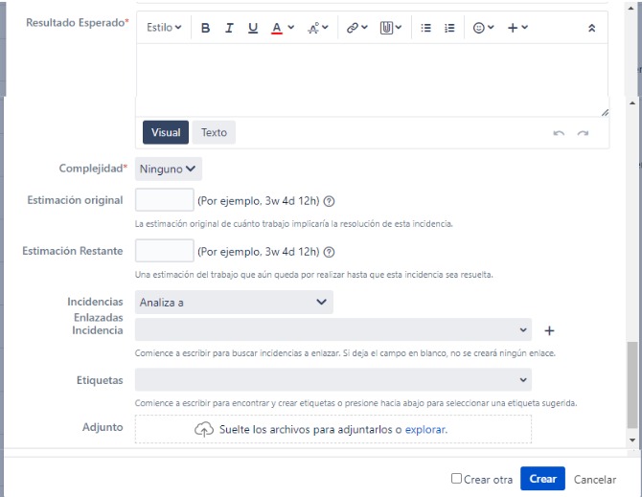Click the text color A icon

277,28
